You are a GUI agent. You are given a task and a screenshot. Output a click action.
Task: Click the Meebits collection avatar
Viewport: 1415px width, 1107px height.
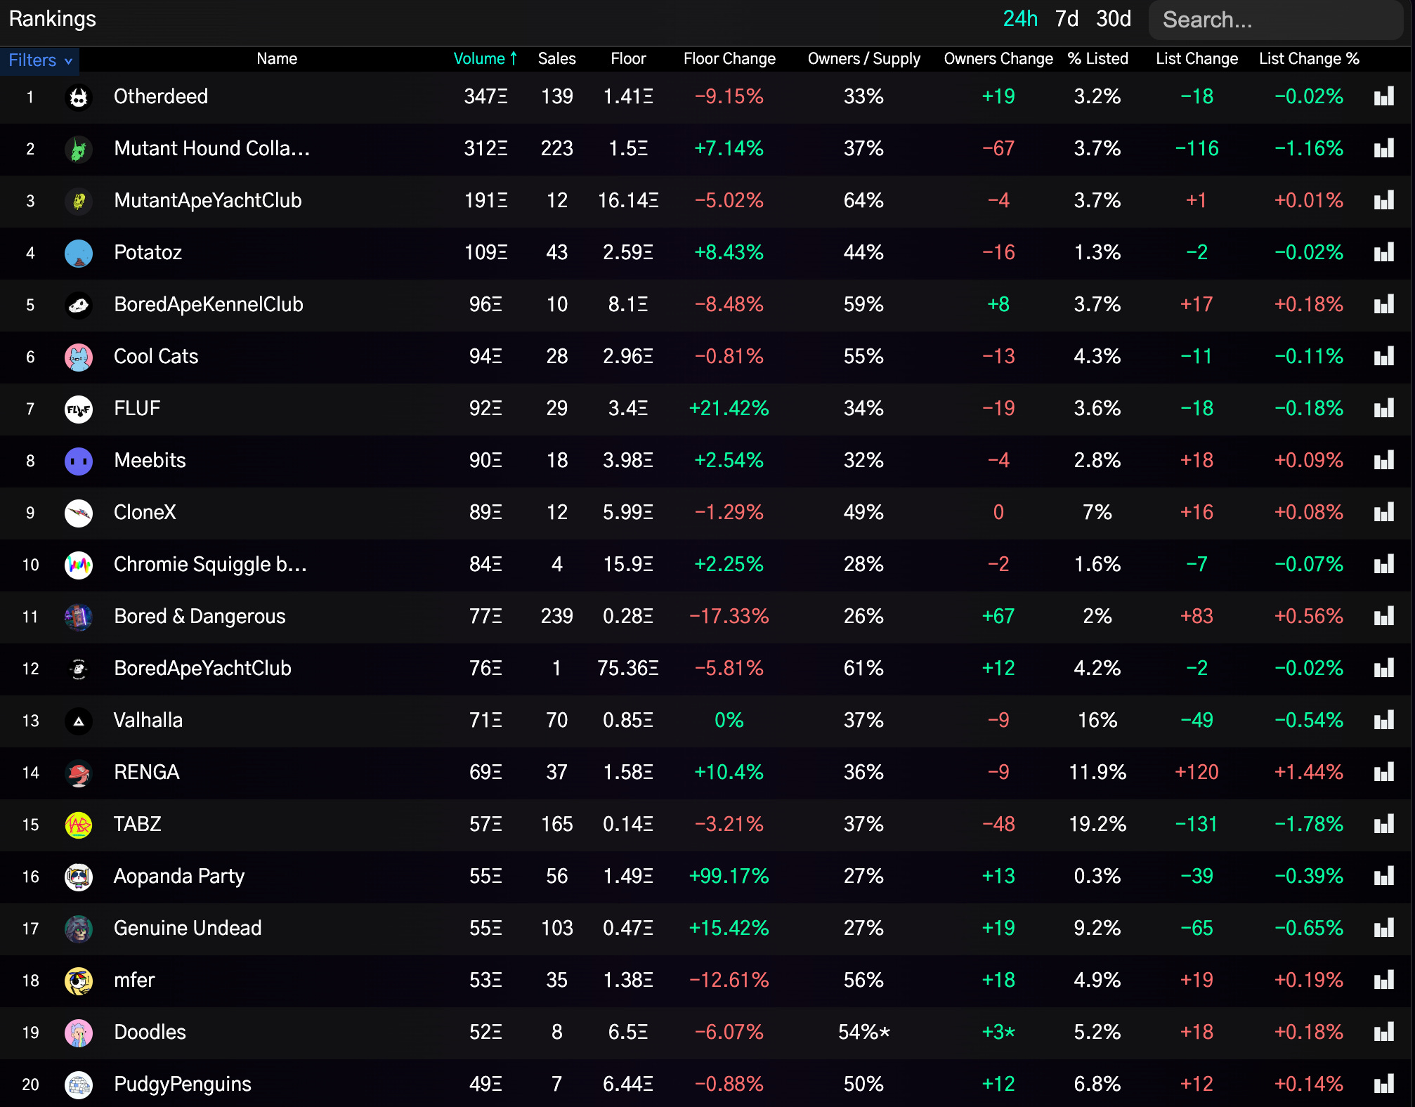[x=79, y=461]
